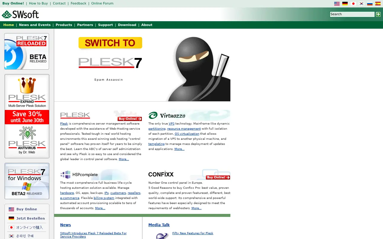Click the Virtuozzo product logo

167,115
